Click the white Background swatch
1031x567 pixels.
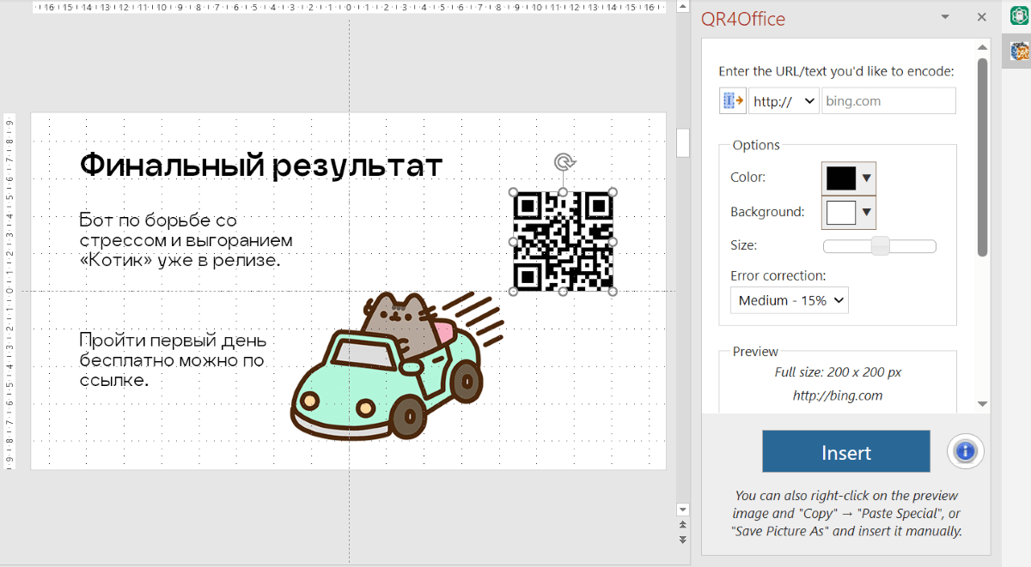[841, 212]
